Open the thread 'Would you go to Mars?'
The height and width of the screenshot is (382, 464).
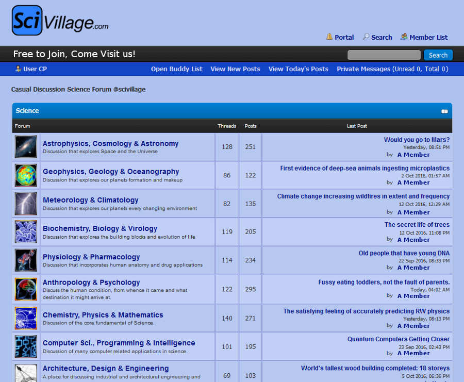pyautogui.click(x=417, y=139)
